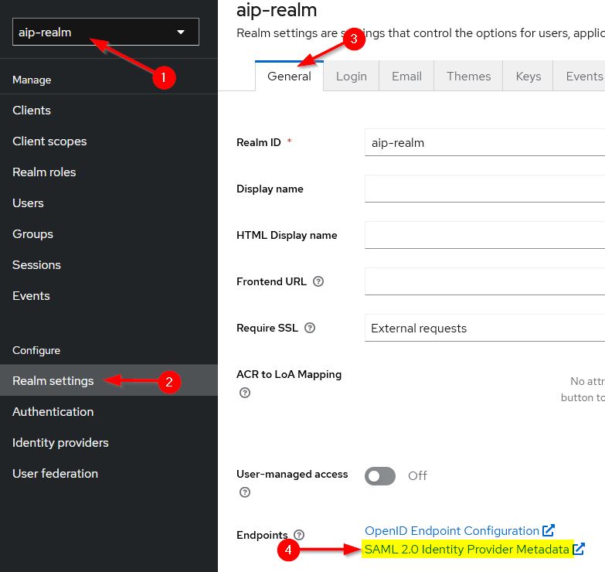Viewport: 605px width, 572px height.
Task: Switch to the Login tab
Action: pyautogui.click(x=352, y=77)
